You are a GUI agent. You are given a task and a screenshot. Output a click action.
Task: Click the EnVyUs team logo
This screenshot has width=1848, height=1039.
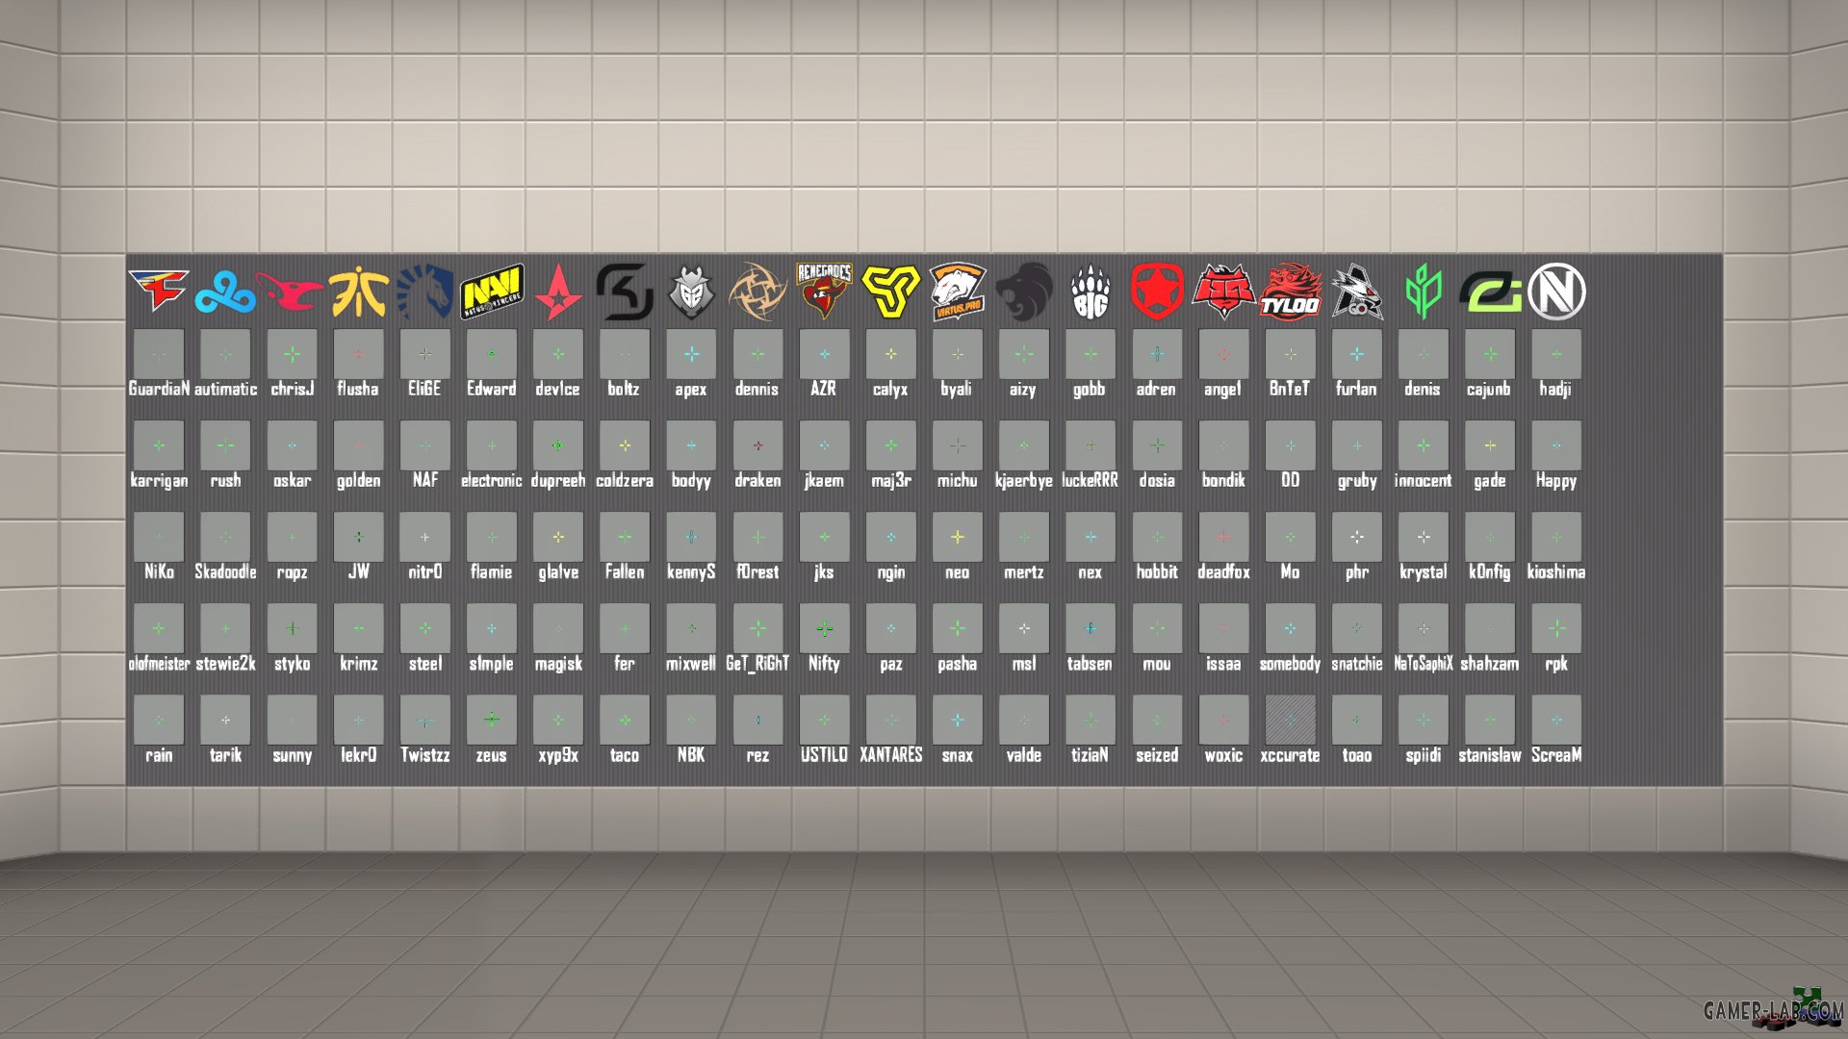[1556, 291]
